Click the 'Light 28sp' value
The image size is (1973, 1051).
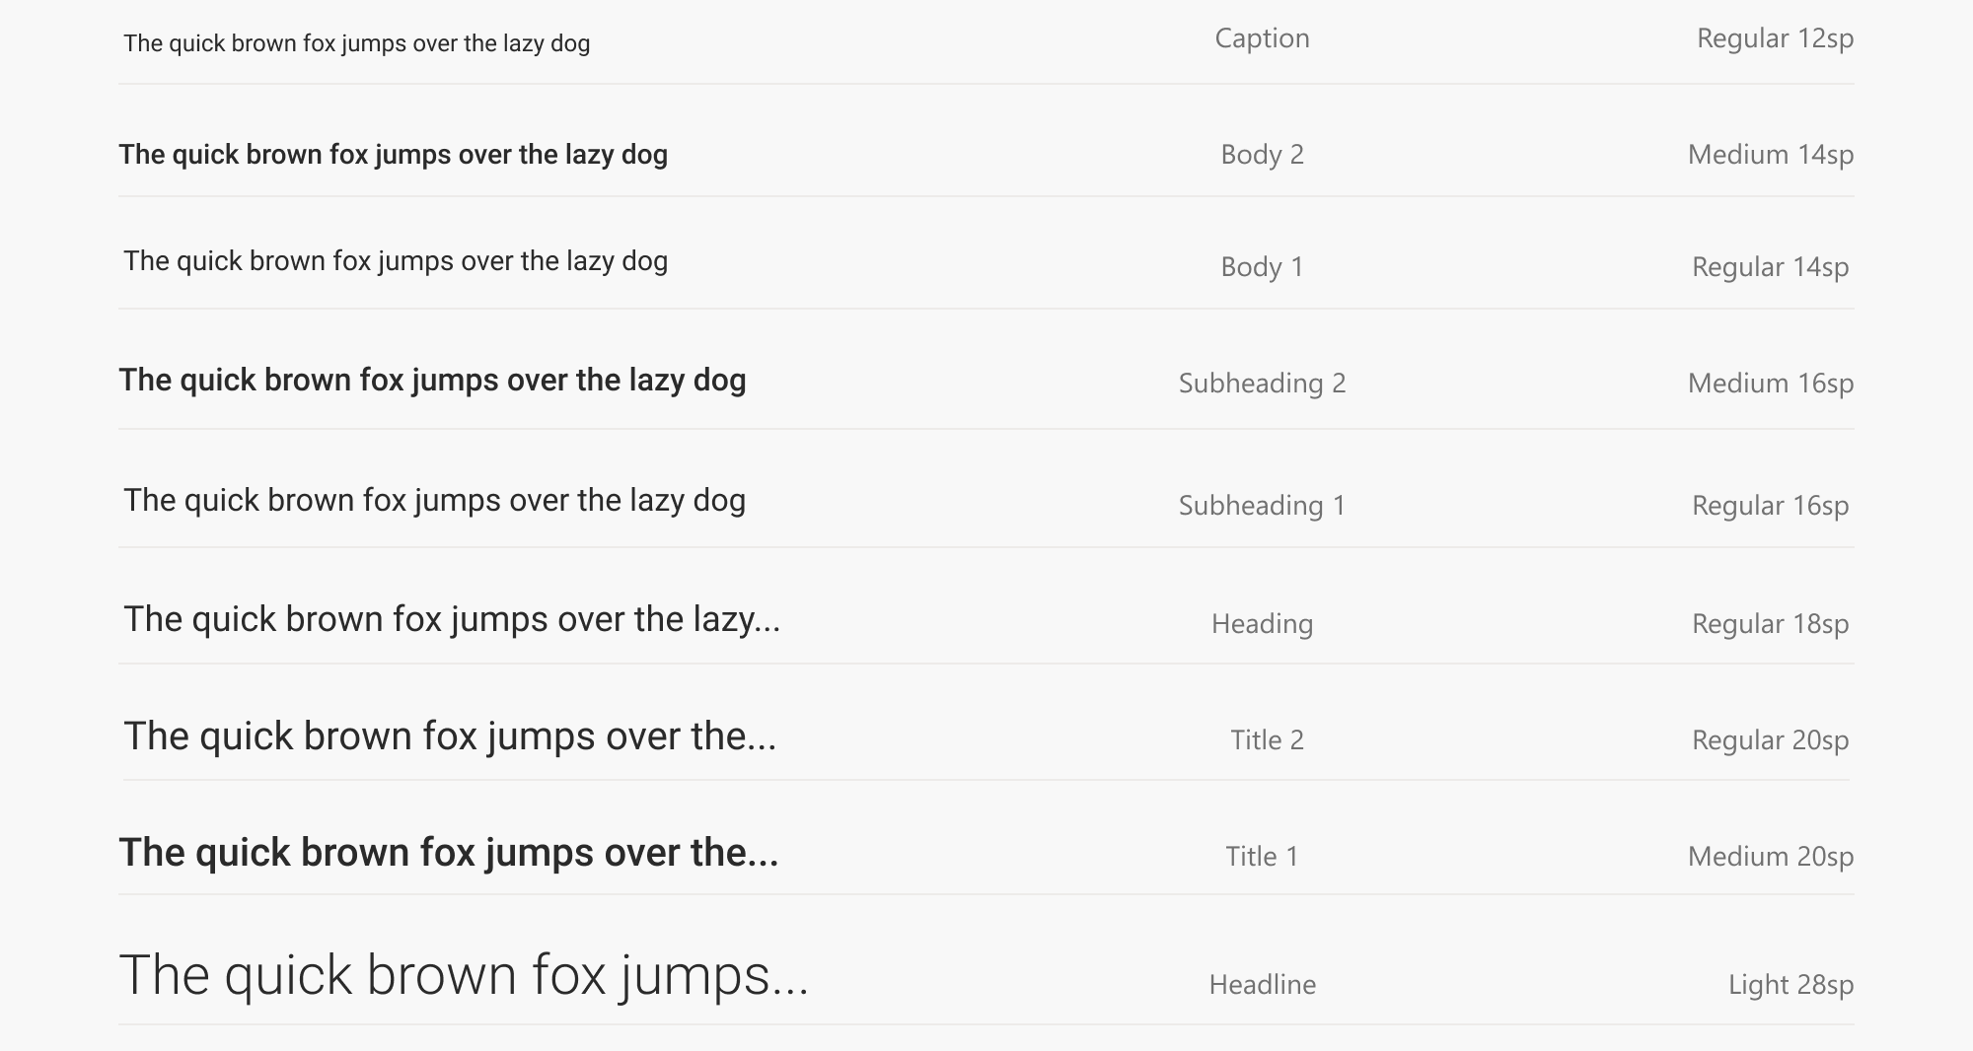pyautogui.click(x=1790, y=985)
